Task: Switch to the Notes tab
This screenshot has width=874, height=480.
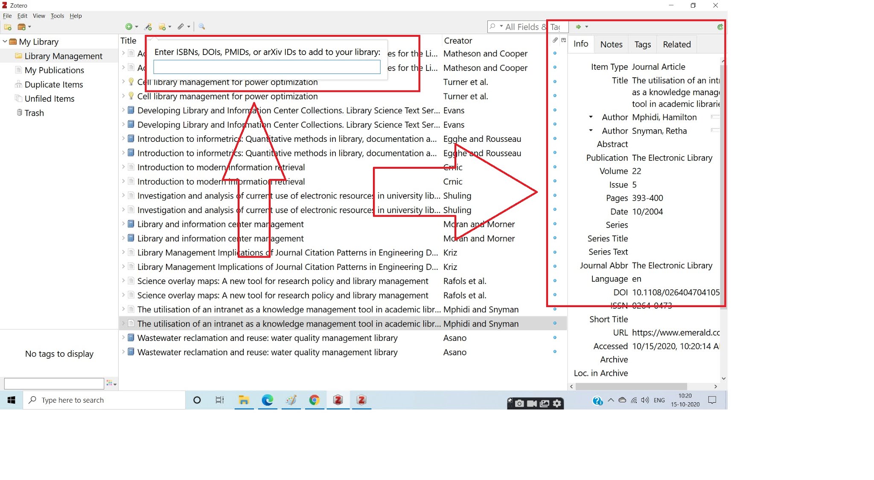Action: click(x=611, y=44)
